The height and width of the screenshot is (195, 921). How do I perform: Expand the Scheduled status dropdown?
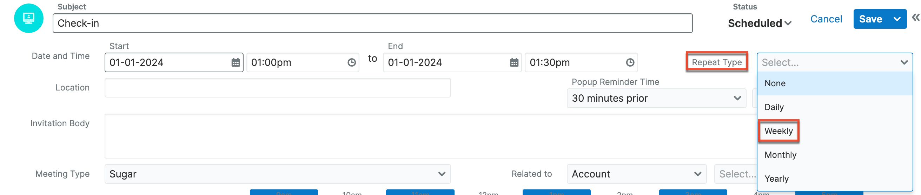(760, 23)
